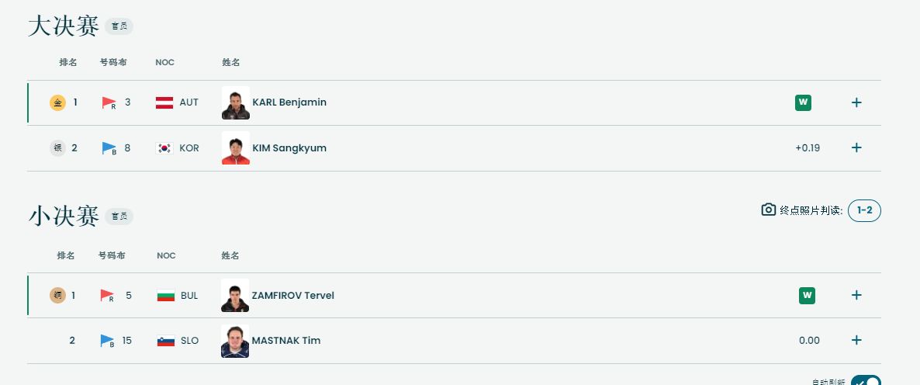Click the camera icon for photo finish
The width and height of the screenshot is (920, 385).
point(769,210)
